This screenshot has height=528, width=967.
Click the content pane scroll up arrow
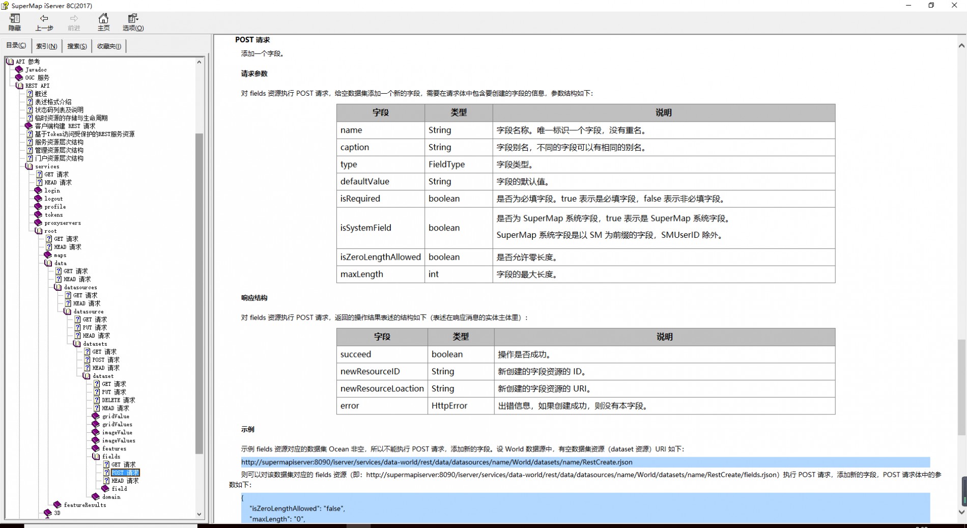[961, 46]
